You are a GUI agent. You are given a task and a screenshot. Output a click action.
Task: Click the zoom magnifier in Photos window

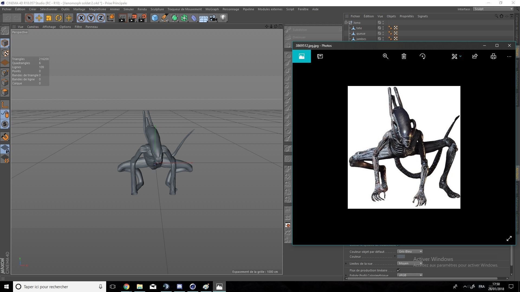(x=385, y=56)
